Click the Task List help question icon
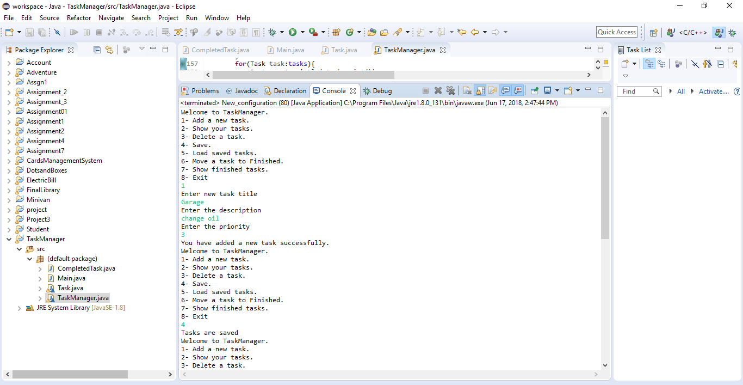 [738, 91]
